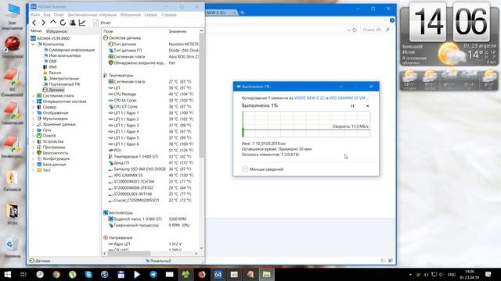
Task: Expand the Хранение данных tree node
Action: point(33,124)
